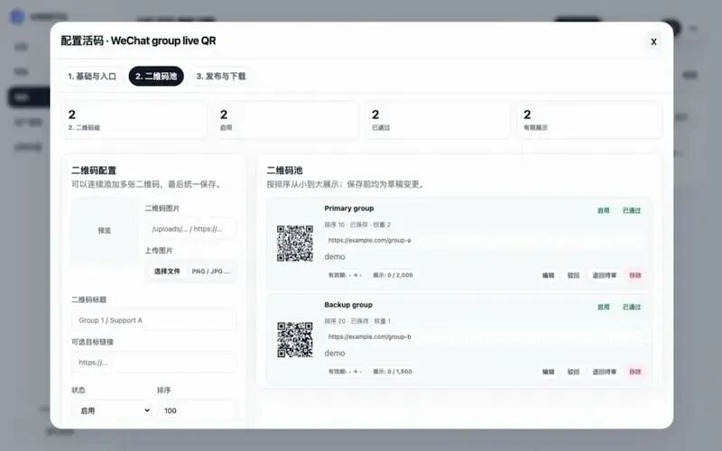Click the 二维码组 count stat card
722x451 pixels.
click(134, 120)
